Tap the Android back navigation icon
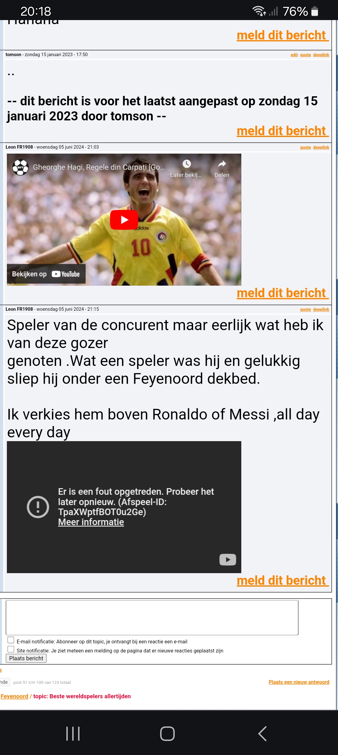The image size is (338, 755). pos(262,734)
